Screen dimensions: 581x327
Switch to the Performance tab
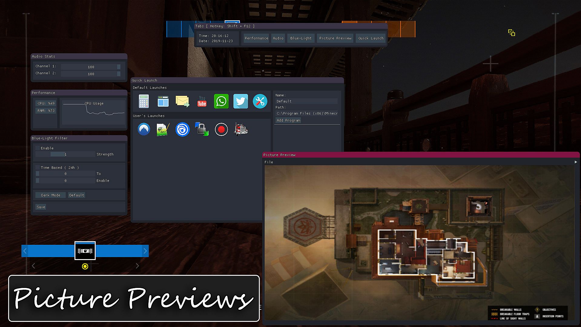tap(256, 38)
